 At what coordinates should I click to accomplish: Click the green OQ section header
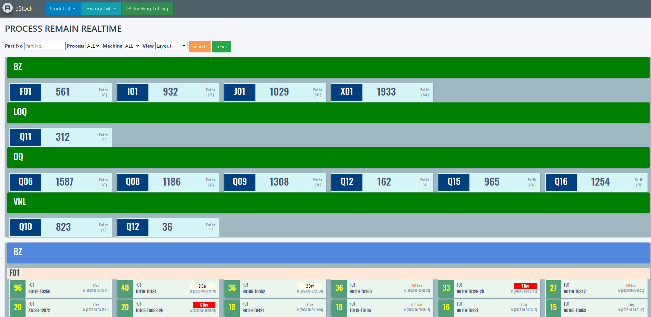(x=328, y=157)
